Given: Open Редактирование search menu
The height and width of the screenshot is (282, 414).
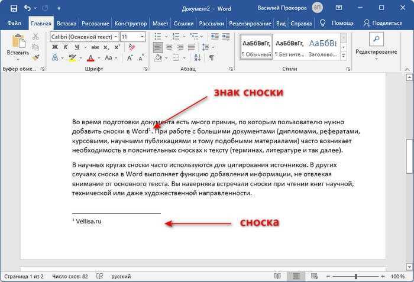Looking at the screenshot, I should pos(376,47).
